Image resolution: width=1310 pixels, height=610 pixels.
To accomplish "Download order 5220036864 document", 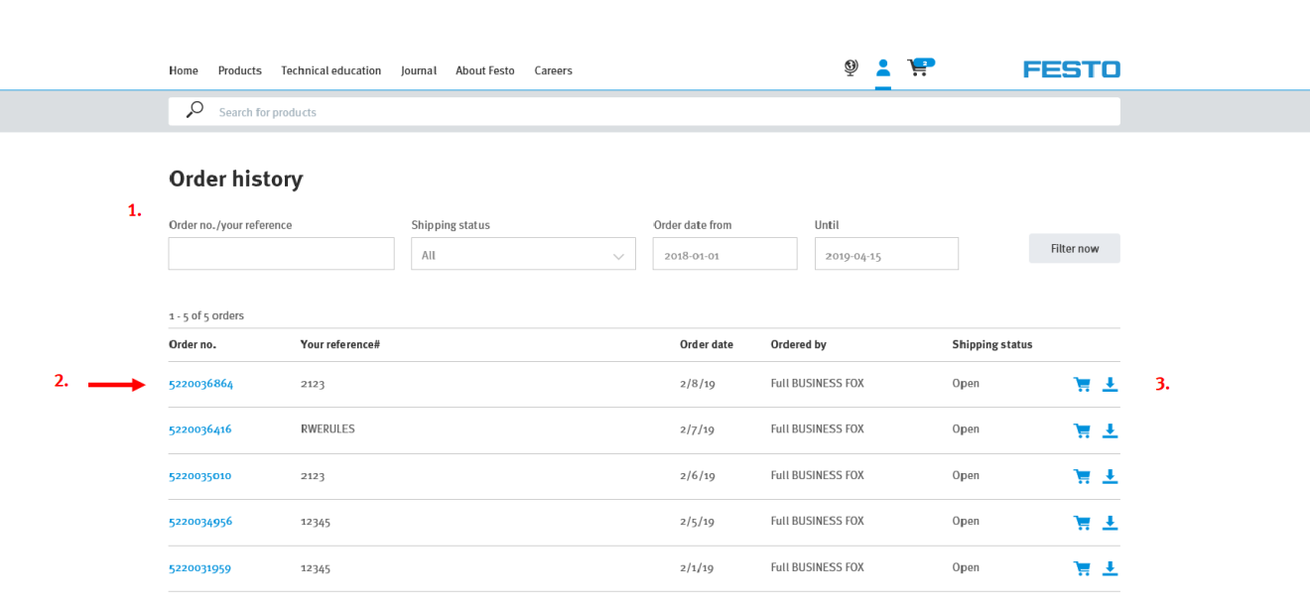I will pyautogui.click(x=1110, y=385).
